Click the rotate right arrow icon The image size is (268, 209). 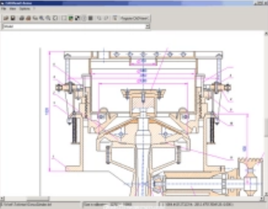[x=106, y=18]
